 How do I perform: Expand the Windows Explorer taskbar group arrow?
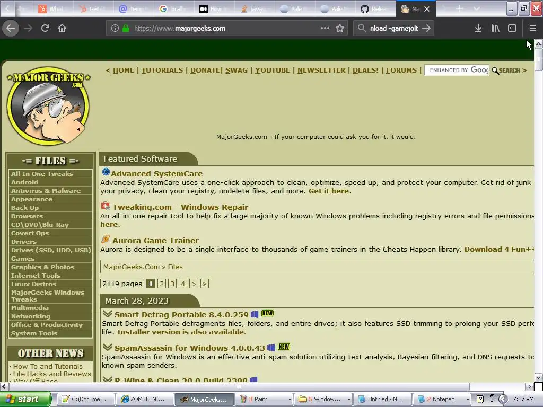tap(349, 400)
